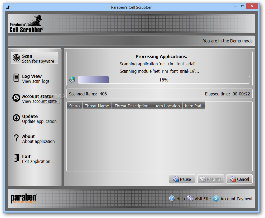Viewport: 265px width, 218px height.
Task: Click 'Processing Applications.' heading
Action: [161, 56]
